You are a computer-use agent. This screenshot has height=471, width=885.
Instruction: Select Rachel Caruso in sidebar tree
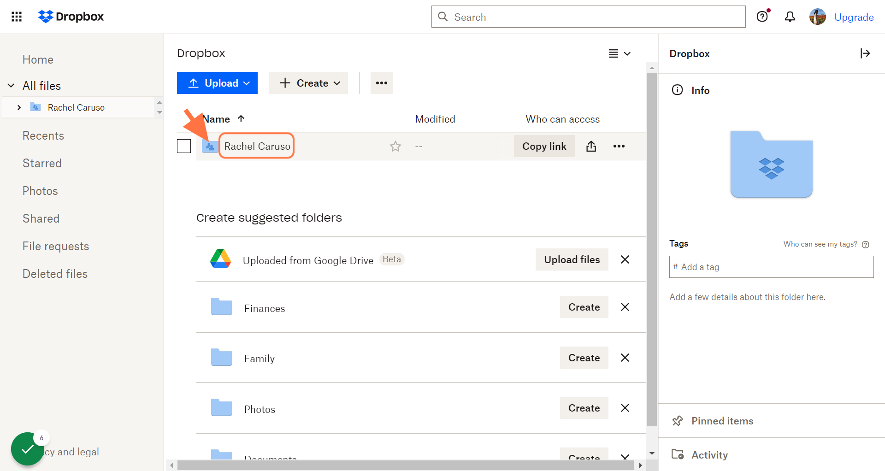pyautogui.click(x=76, y=107)
